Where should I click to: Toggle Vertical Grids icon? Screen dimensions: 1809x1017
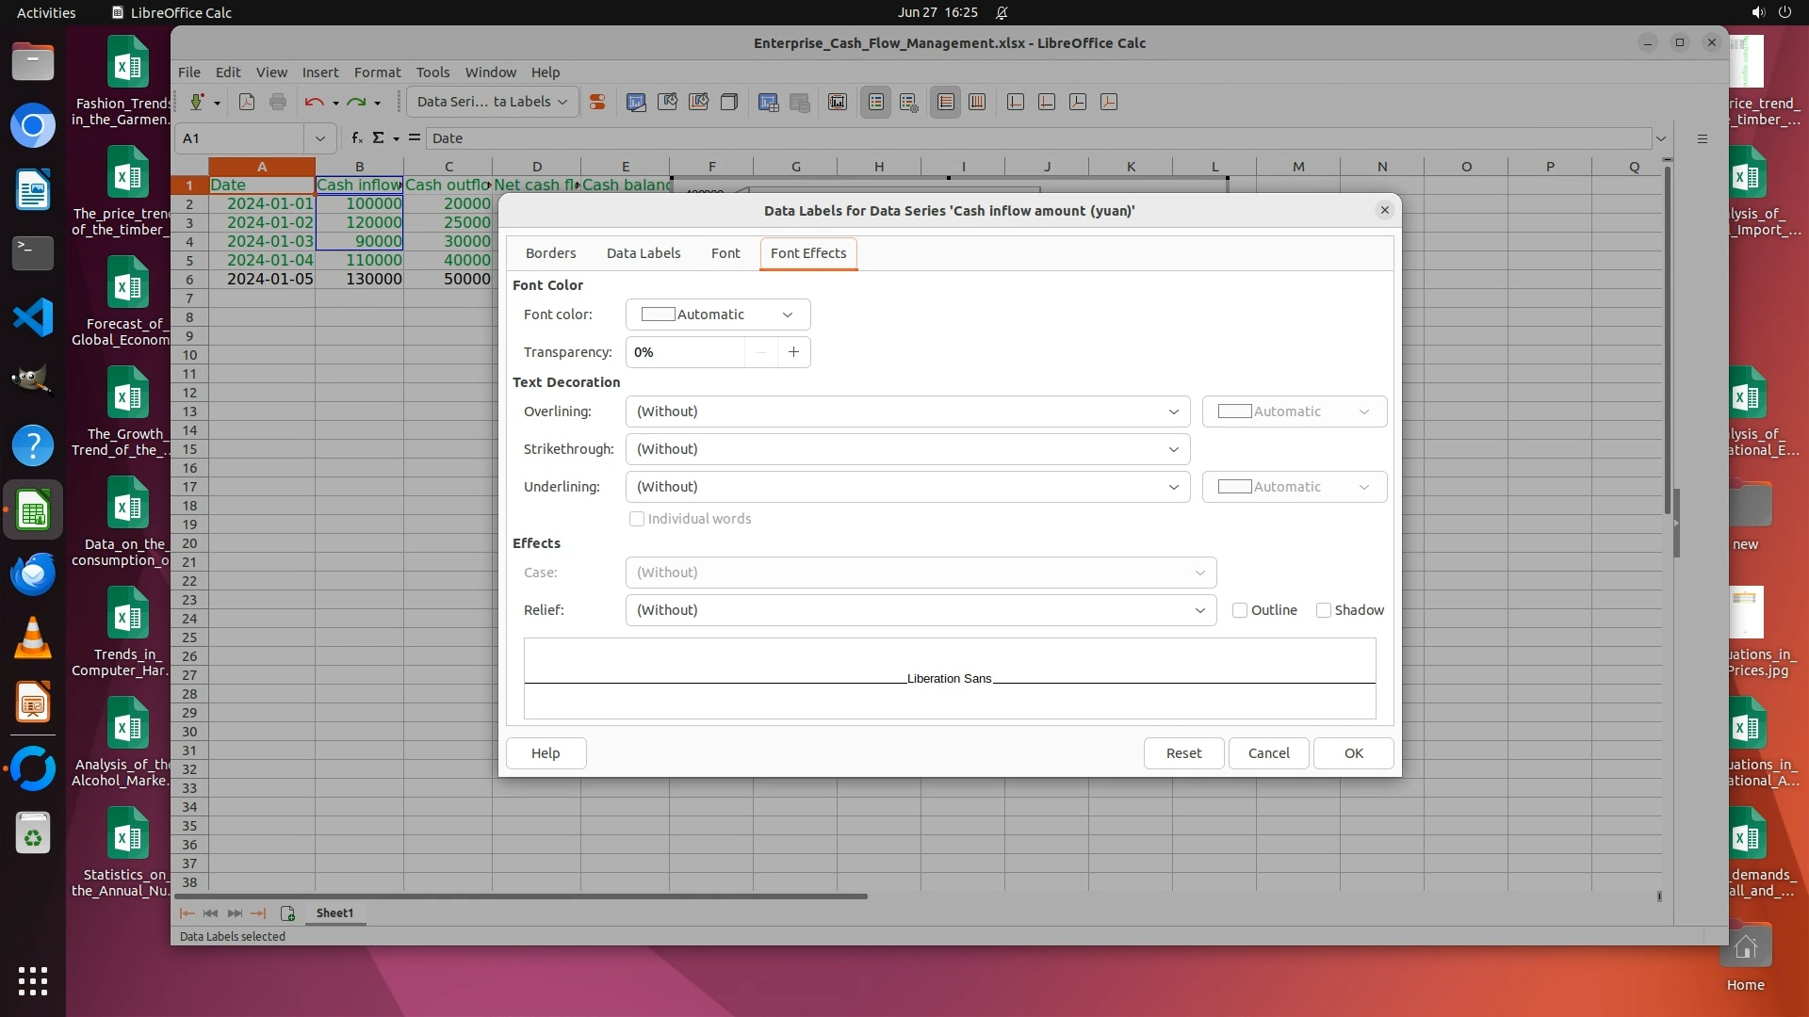[x=977, y=102]
